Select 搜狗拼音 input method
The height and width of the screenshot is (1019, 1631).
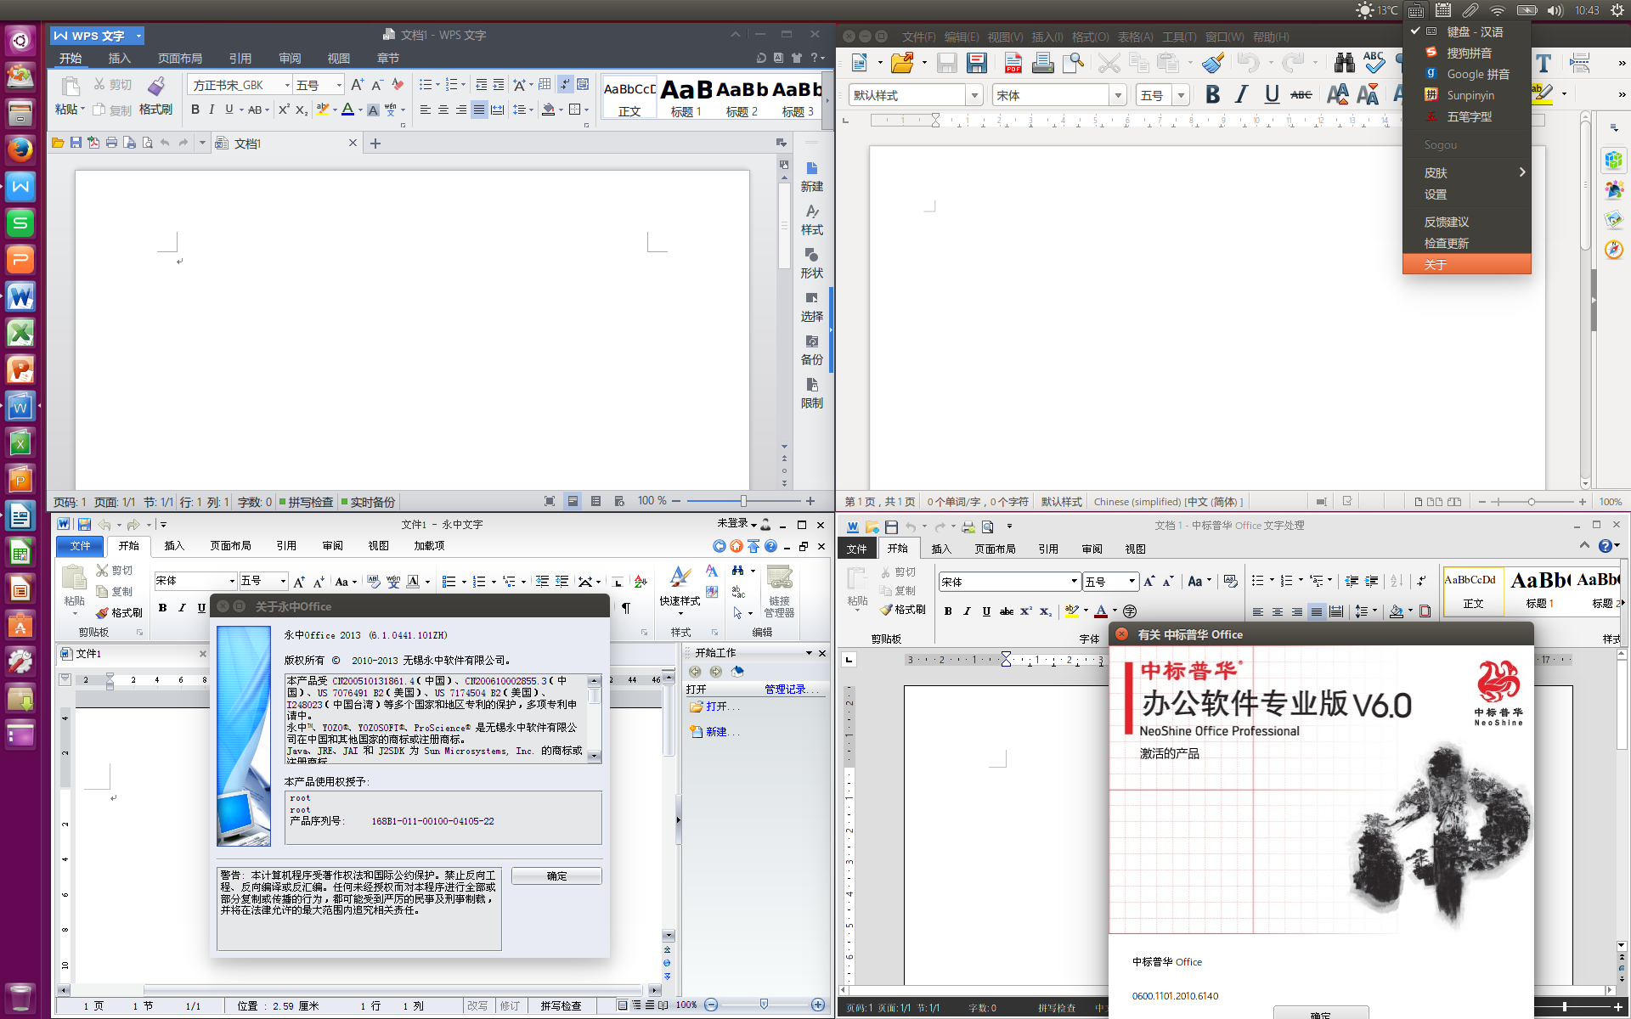coord(1469,53)
